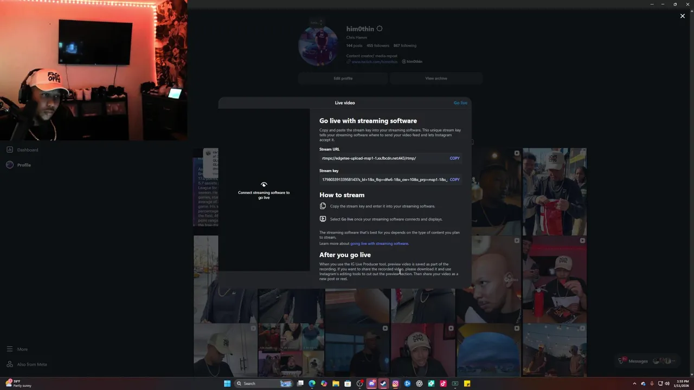
Task: Copy the Stream URL
Action: pyautogui.click(x=454, y=158)
